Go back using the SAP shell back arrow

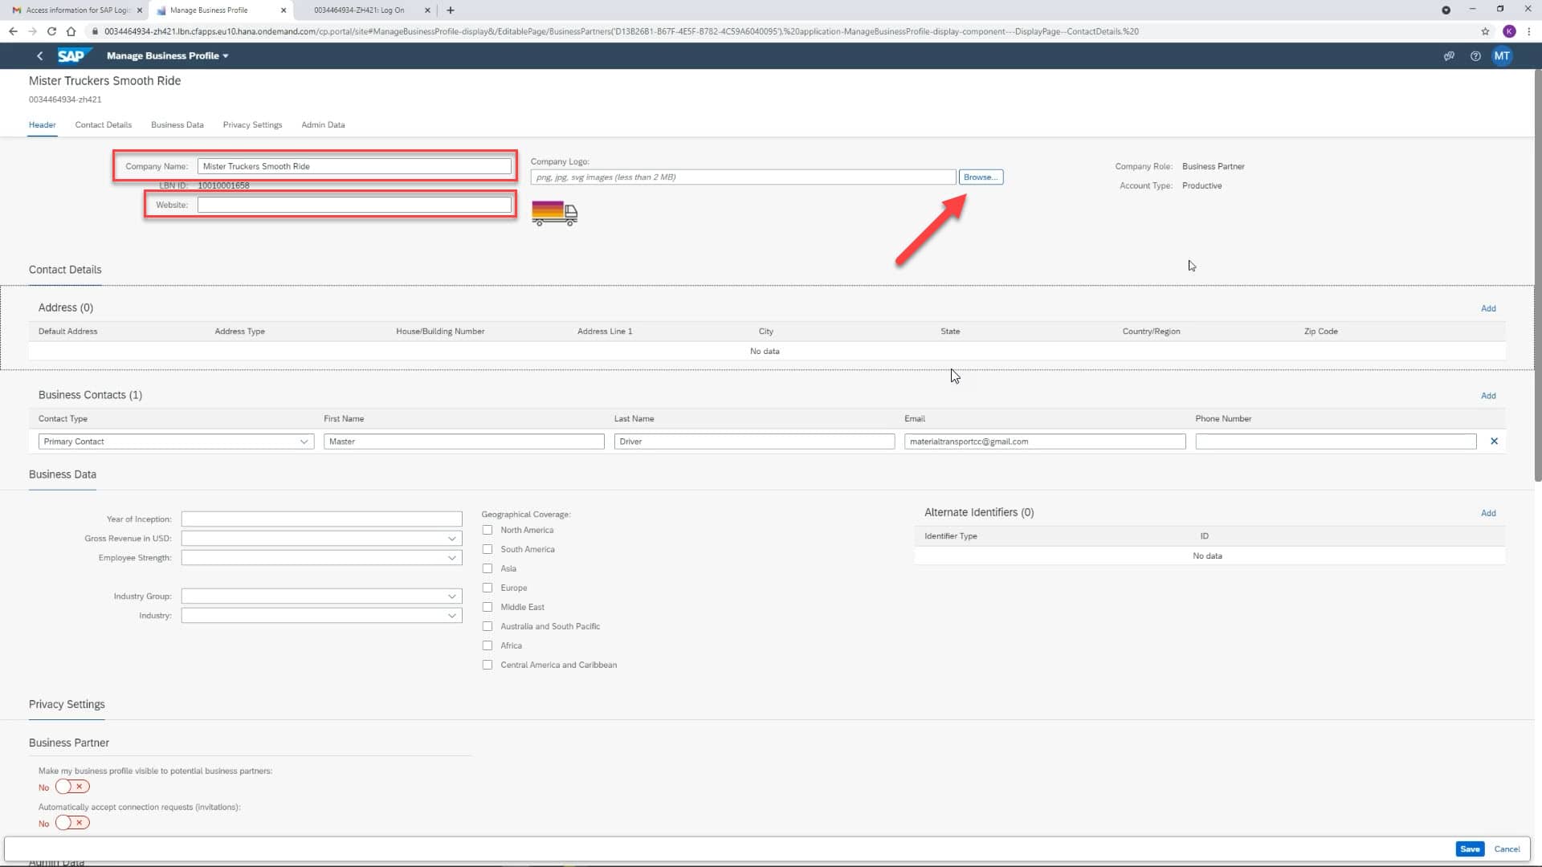pyautogui.click(x=39, y=56)
